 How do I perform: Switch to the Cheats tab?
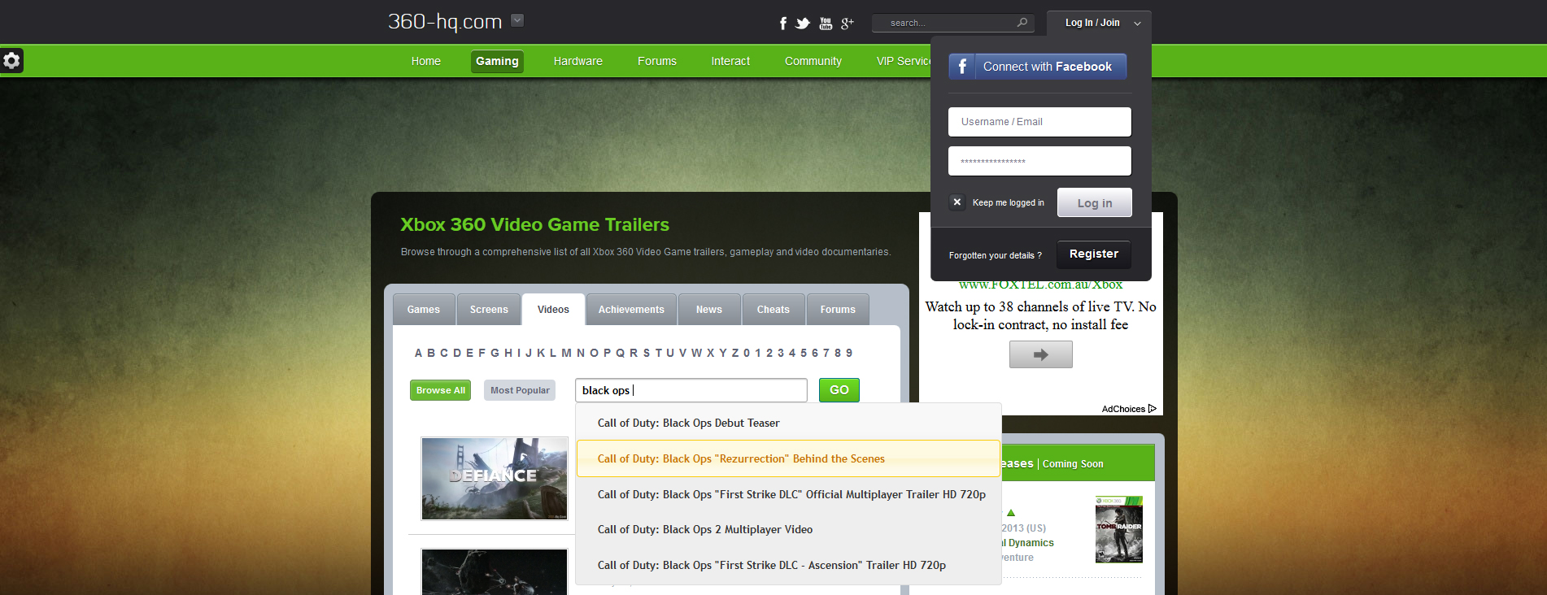[x=773, y=310]
